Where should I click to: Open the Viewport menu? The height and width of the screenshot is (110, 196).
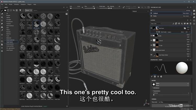point(23,4)
